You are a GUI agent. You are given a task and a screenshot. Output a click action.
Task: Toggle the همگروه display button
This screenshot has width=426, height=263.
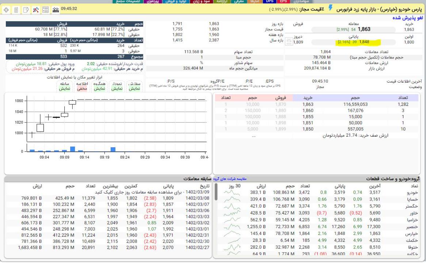[x=99, y=86]
